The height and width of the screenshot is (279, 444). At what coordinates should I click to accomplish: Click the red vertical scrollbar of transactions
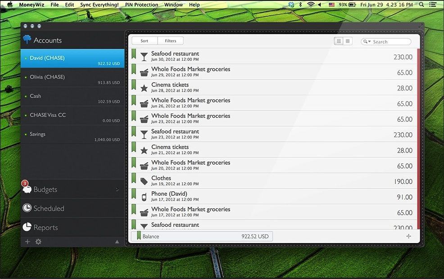[418, 139]
